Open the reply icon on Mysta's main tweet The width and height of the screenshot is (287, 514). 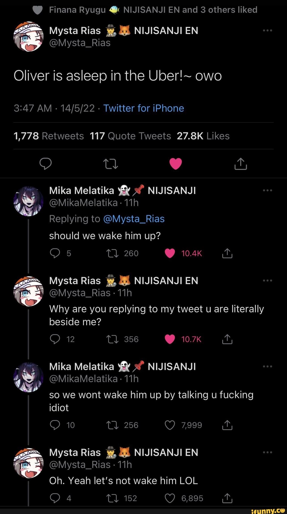pyautogui.click(x=46, y=164)
